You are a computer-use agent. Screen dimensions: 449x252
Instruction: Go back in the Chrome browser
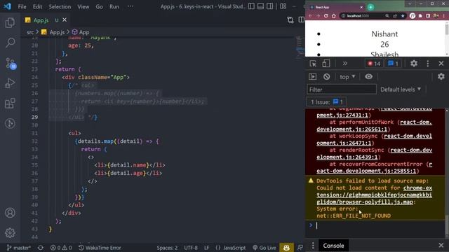coord(311,16)
